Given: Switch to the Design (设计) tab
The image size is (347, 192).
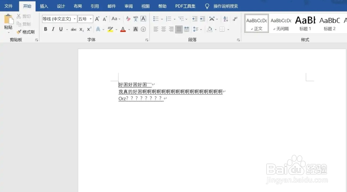Looking at the screenshot, I should 61,6.
